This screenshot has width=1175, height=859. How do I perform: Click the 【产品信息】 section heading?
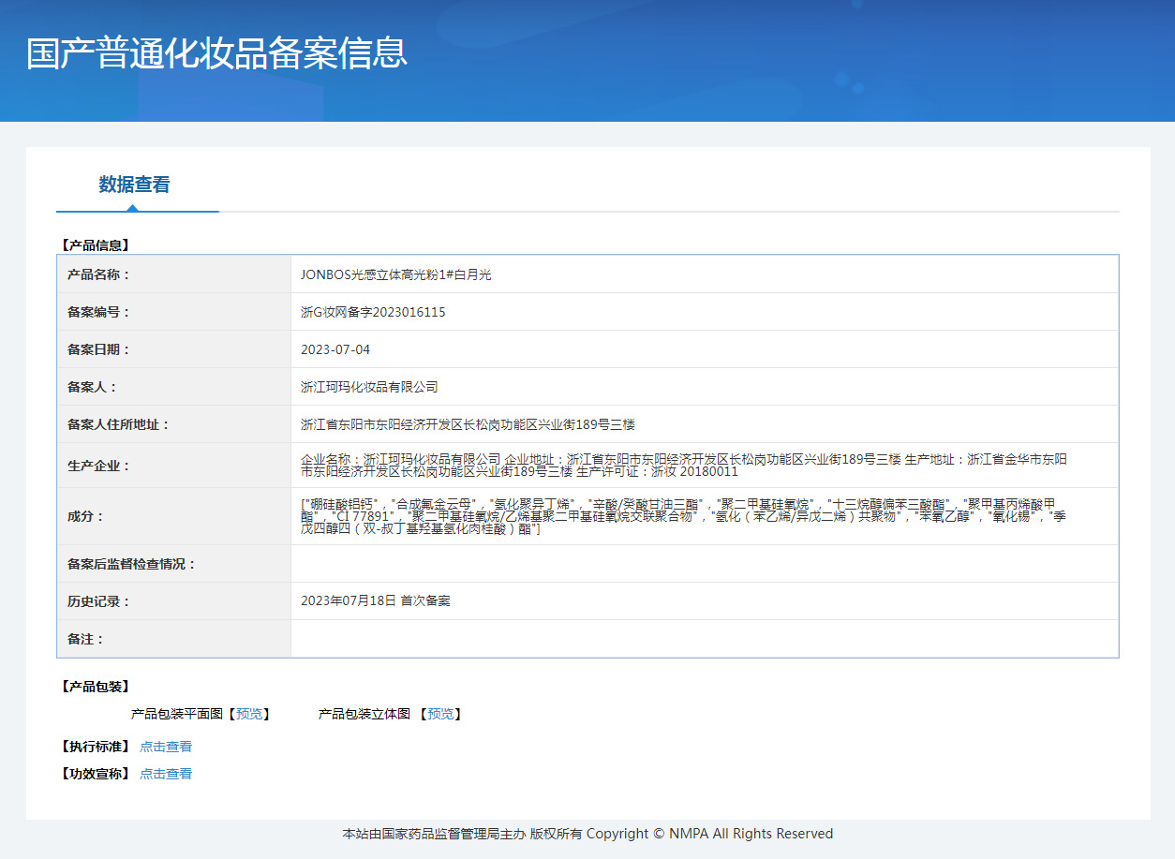95,245
